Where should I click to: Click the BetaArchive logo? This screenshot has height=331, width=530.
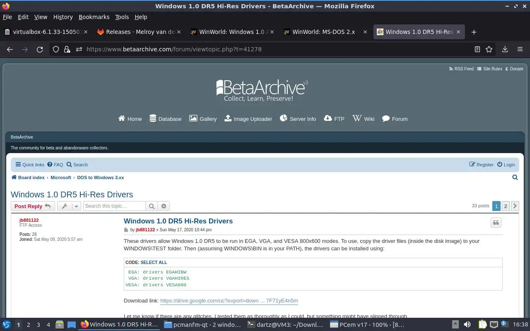[x=262, y=91]
